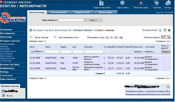Open the Счета и заказы submenu link

click(7, 44)
